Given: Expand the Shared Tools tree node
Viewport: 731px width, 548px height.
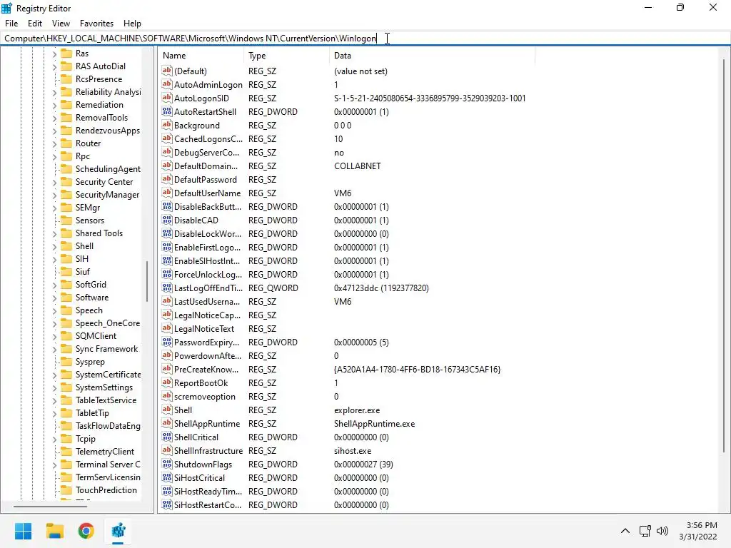Looking at the screenshot, I should tap(54, 233).
